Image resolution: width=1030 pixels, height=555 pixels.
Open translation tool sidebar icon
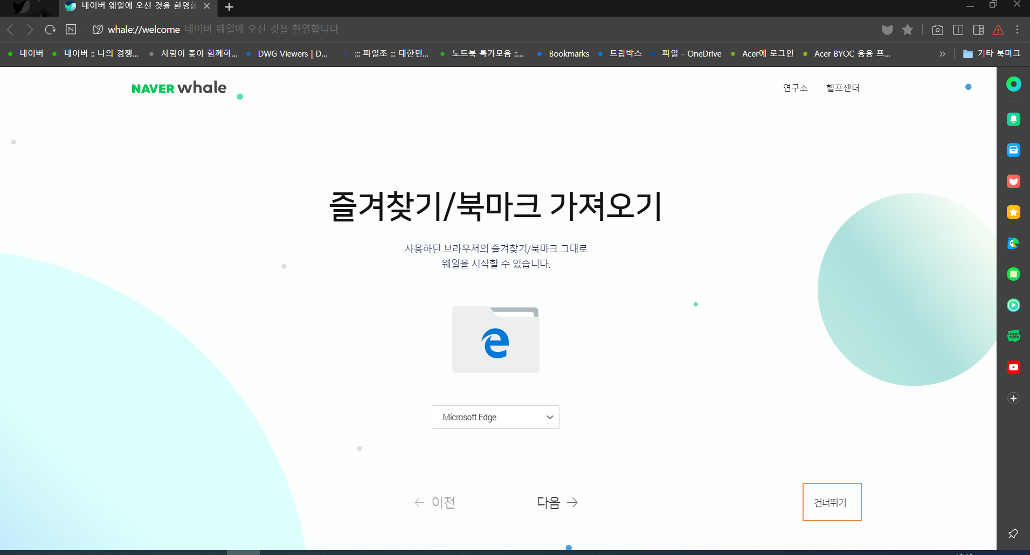click(1014, 243)
